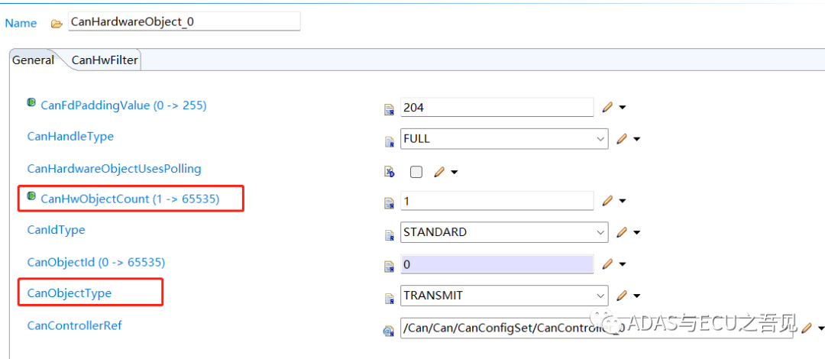Enable the CanHardwareObjectUsesPolling checkbox

pos(416,172)
